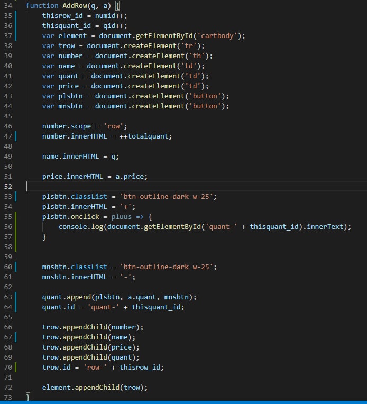
Task: Click line number 65 in gutter
Action: click(8, 317)
